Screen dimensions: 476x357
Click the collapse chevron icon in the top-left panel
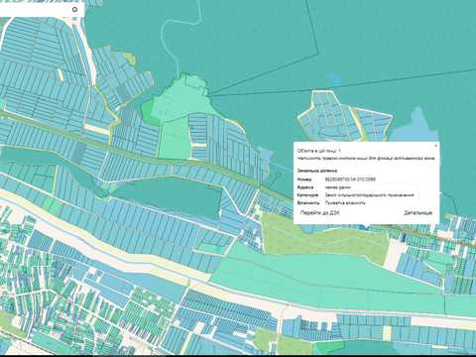tap(74, 9)
